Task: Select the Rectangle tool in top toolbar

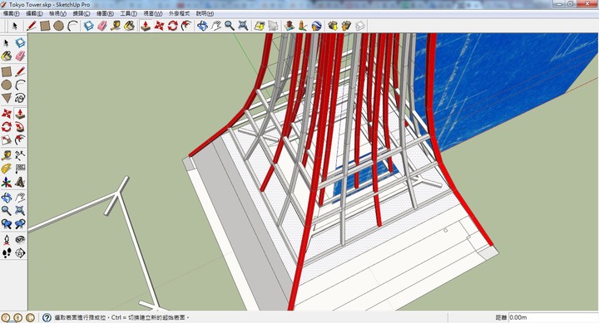Action: pos(45,26)
